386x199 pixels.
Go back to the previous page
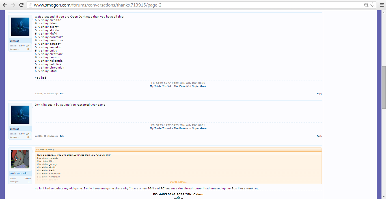click(5, 5)
